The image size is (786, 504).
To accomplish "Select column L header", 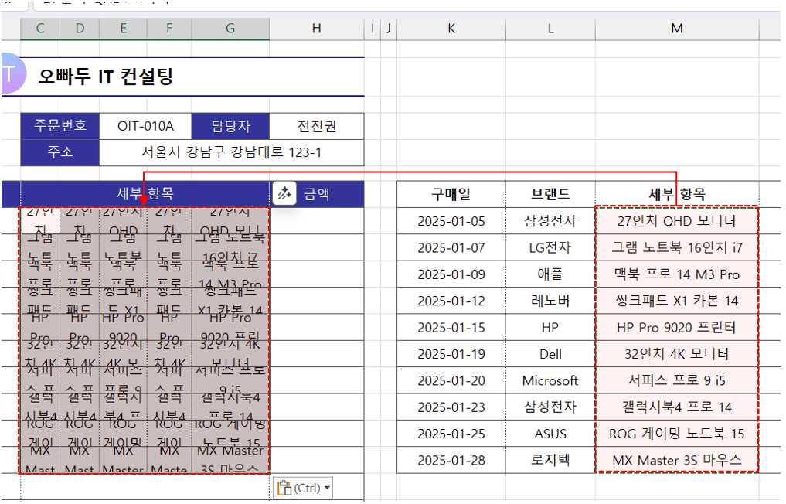I will pyautogui.click(x=551, y=29).
